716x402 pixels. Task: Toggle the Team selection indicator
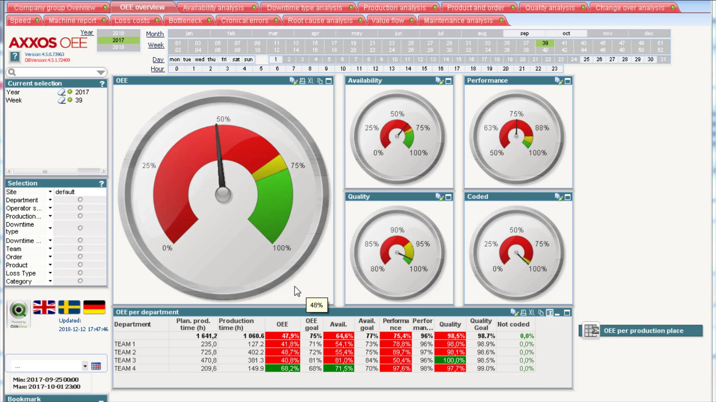pyautogui.click(x=80, y=249)
